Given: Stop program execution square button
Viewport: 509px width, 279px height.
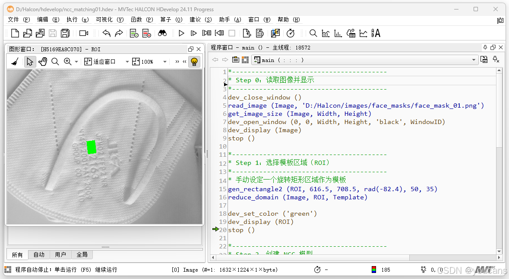Looking at the screenshot, I should [232, 33].
